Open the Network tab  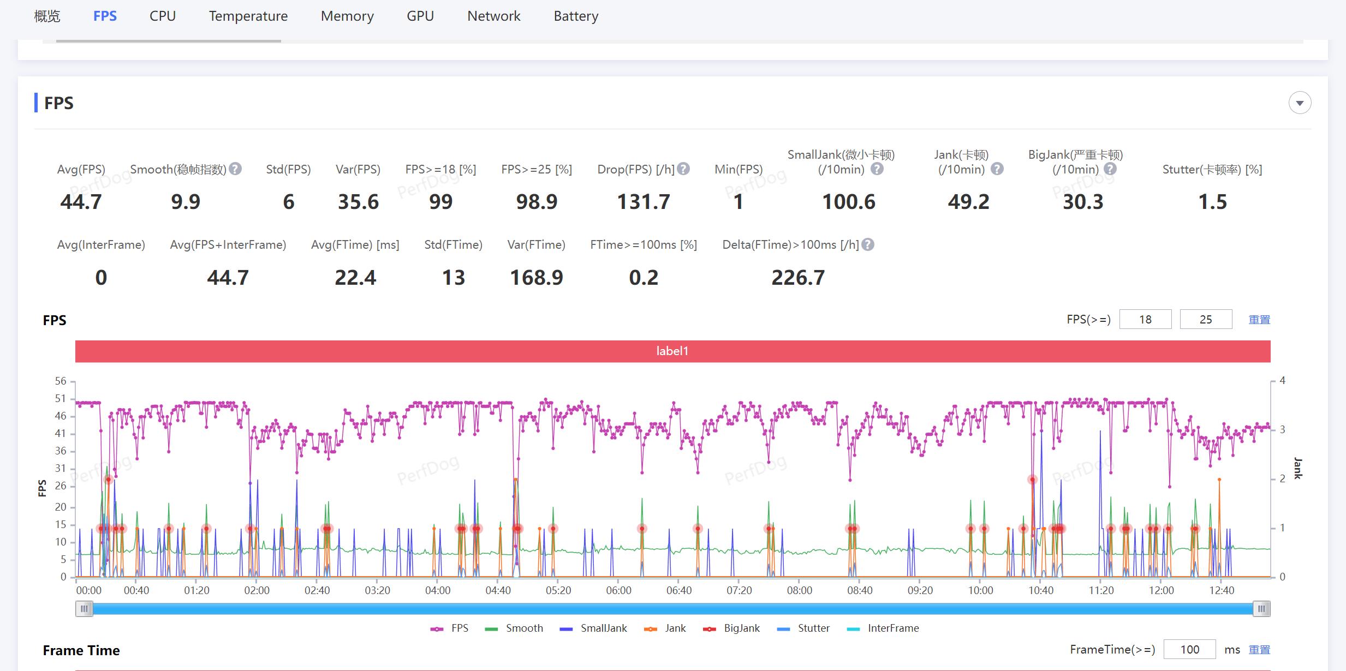494,16
